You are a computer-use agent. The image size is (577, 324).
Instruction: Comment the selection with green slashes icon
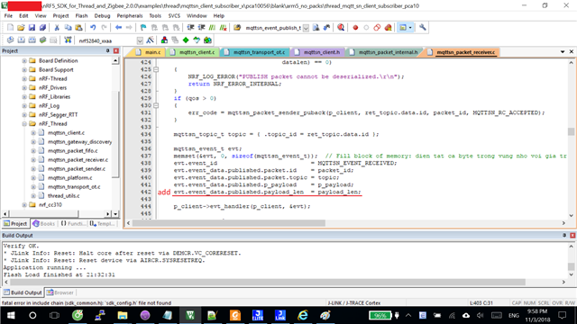click(x=213, y=28)
